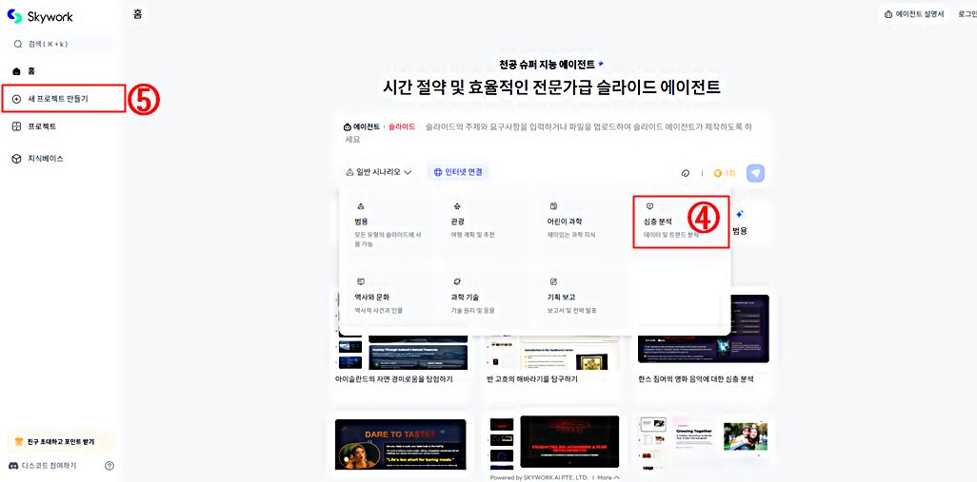The height and width of the screenshot is (482, 977).
Task: Click the icon above 심층 분석 option
Action: point(649,206)
